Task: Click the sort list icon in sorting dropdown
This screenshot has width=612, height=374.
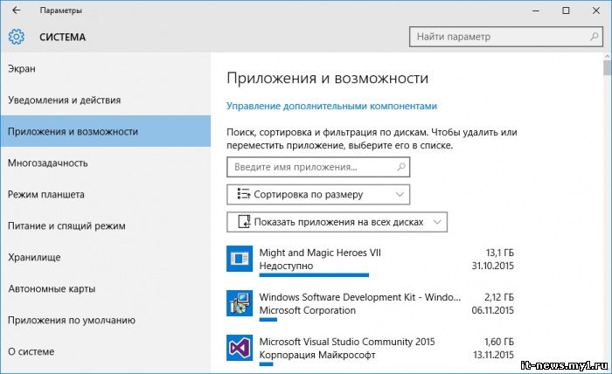Action: pyautogui.click(x=244, y=194)
